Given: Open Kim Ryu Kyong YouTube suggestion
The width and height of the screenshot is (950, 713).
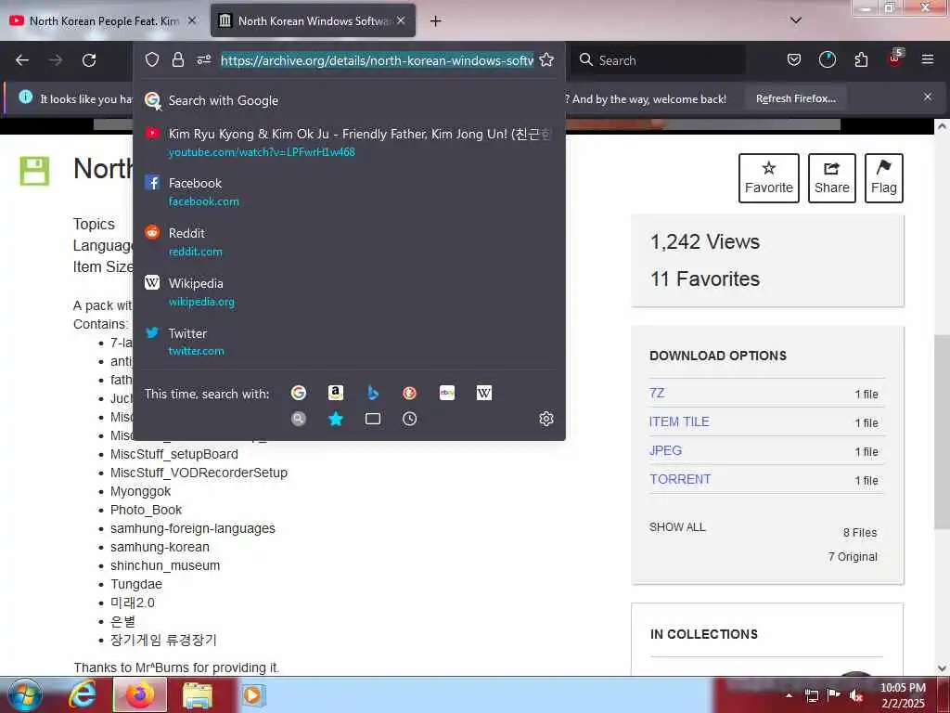Looking at the screenshot, I should pyautogui.click(x=349, y=142).
